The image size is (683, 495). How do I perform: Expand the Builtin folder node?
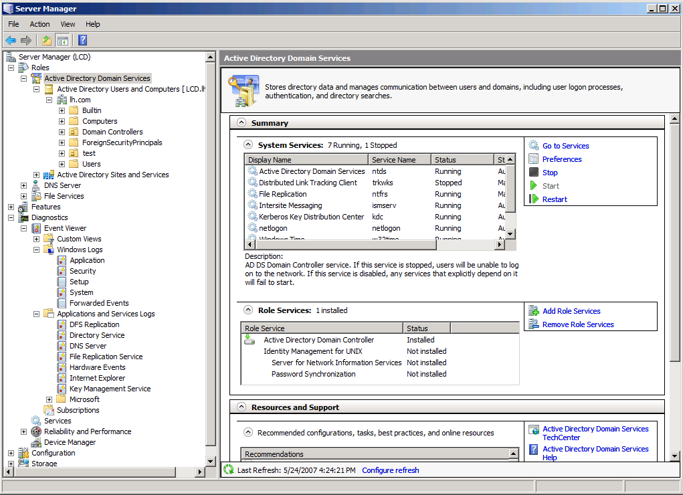point(62,110)
